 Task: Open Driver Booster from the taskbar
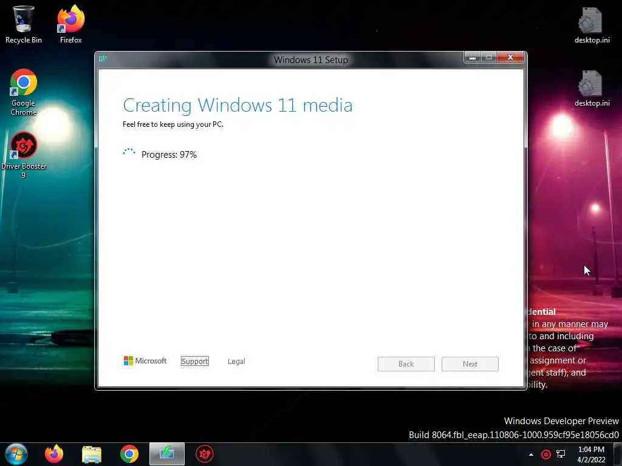205,454
